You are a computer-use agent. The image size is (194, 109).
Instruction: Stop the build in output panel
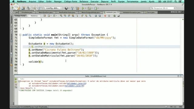(x=16, y=84)
